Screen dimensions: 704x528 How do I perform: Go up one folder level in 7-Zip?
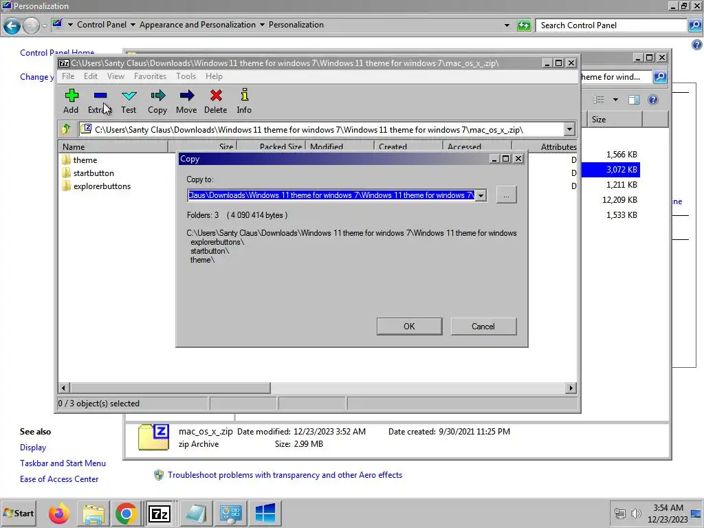point(66,129)
